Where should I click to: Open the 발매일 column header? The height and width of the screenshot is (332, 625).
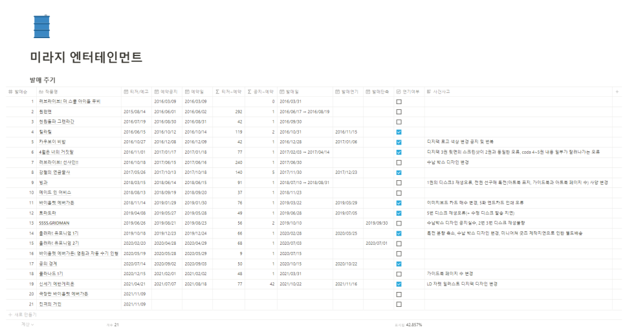[289, 92]
